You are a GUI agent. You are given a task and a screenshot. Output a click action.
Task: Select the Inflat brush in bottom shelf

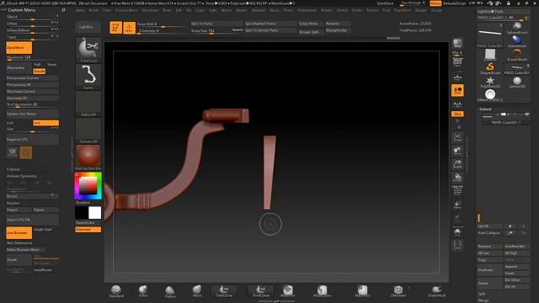coord(143,291)
